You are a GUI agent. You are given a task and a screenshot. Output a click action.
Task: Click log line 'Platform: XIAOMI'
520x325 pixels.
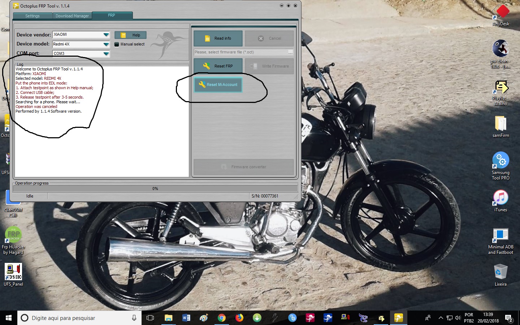[31, 74]
